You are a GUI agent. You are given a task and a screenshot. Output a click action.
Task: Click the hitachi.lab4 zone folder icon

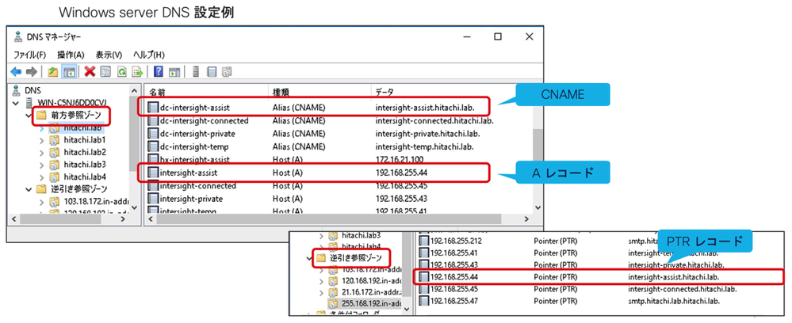pos(54,177)
